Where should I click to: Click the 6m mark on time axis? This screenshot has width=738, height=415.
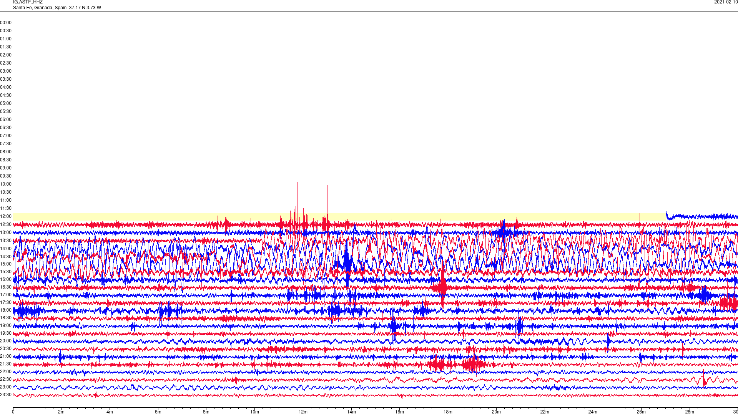point(158,412)
